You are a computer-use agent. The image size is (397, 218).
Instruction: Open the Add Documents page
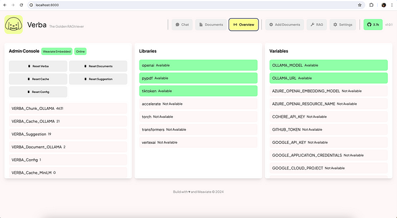(285, 24)
